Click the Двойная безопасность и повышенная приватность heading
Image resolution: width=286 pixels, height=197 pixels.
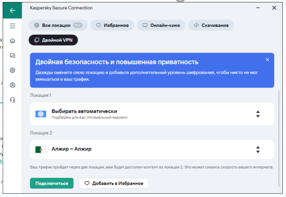click(x=117, y=62)
